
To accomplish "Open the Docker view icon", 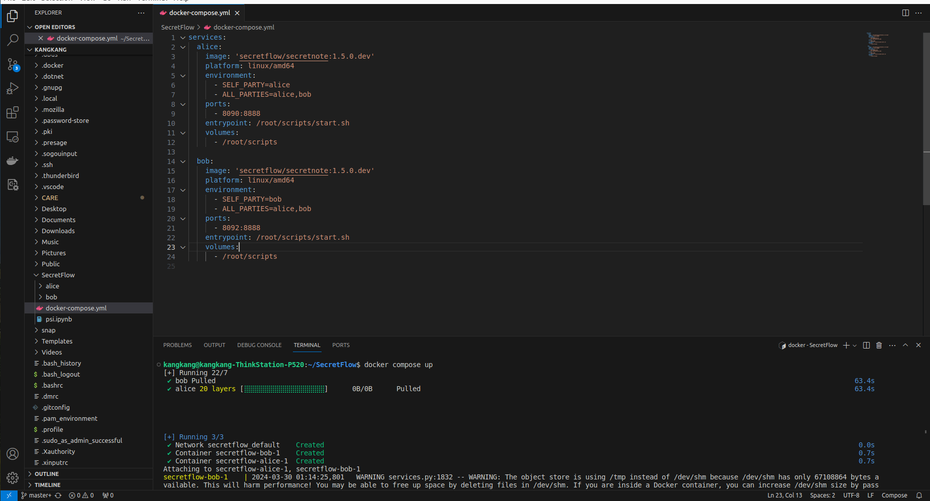I will pos(13,160).
